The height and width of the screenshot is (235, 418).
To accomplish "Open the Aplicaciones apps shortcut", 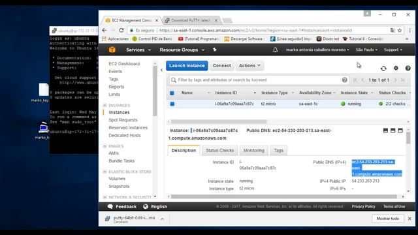I will [115, 39].
